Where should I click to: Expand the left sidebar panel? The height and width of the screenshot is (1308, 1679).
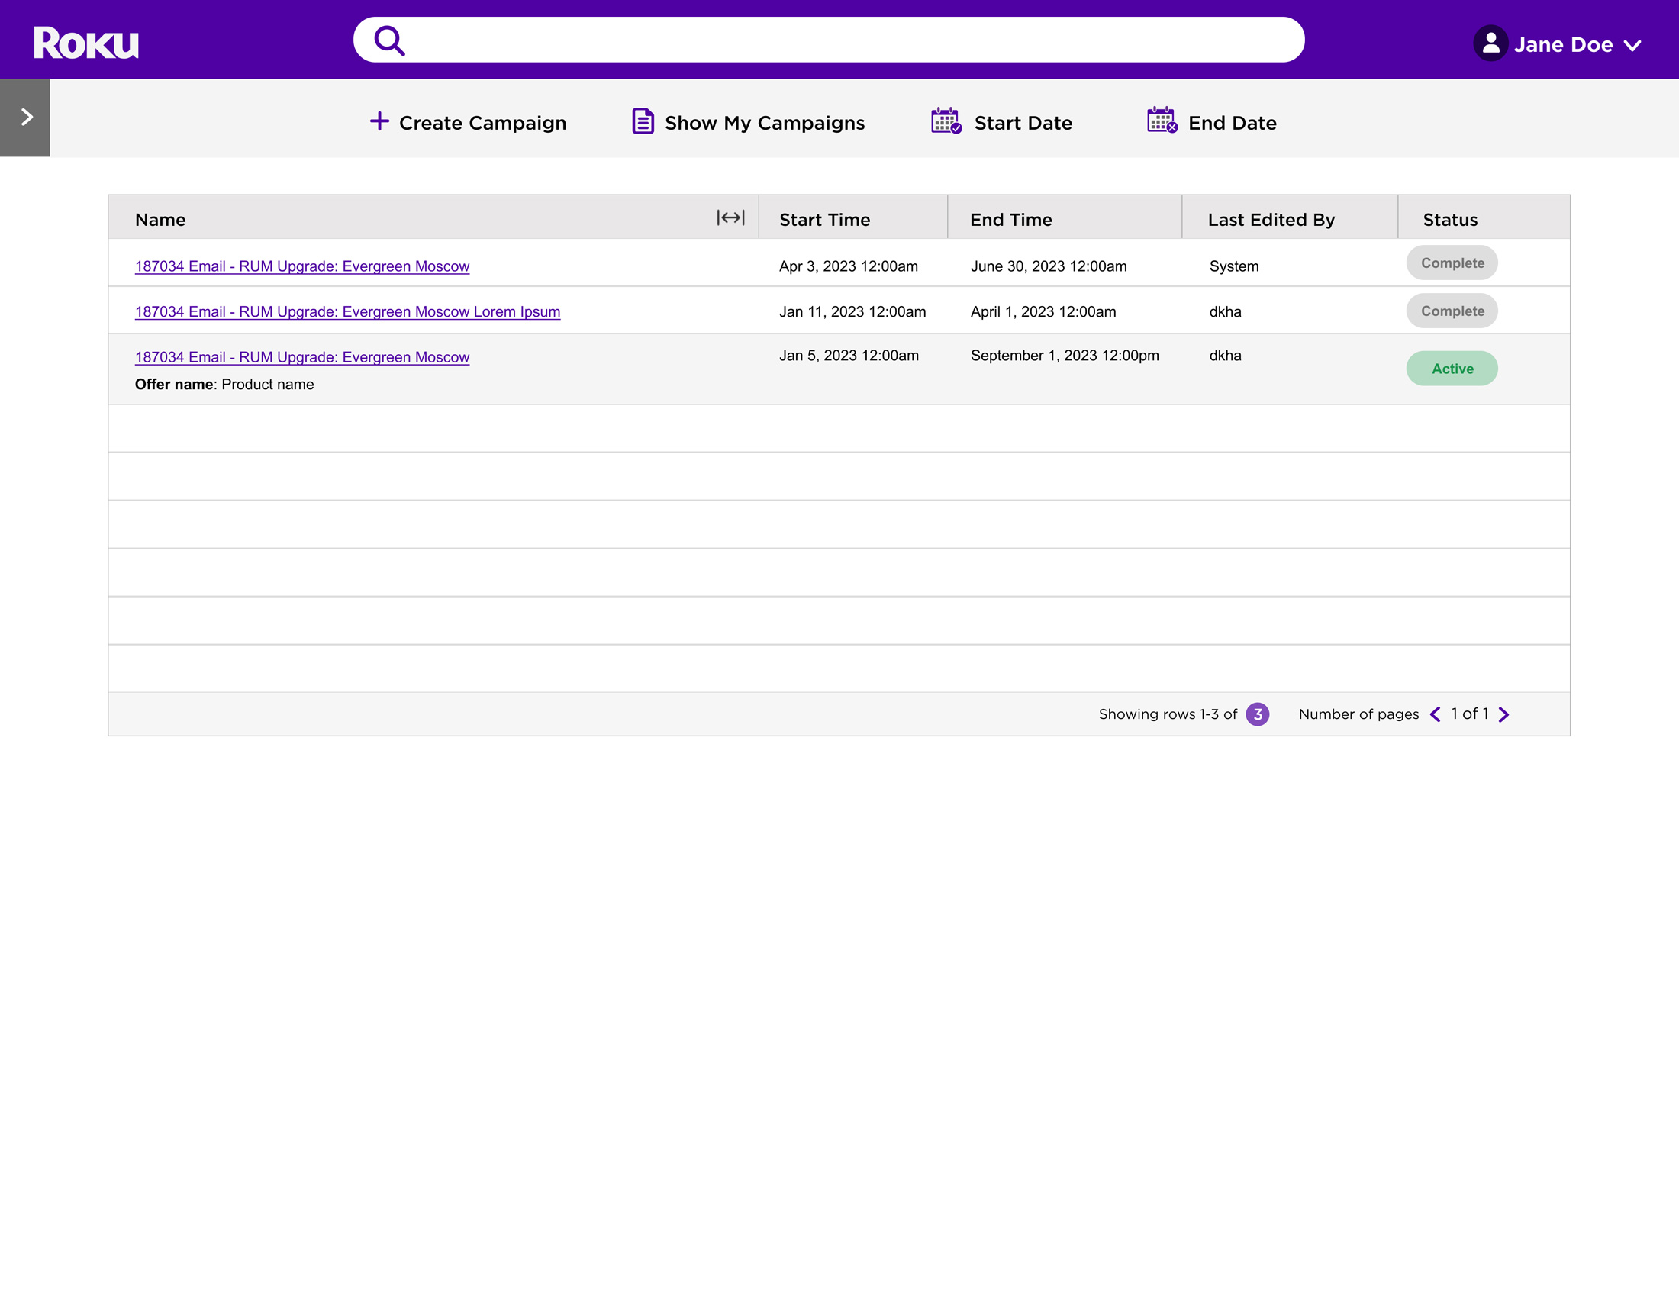[x=25, y=118]
